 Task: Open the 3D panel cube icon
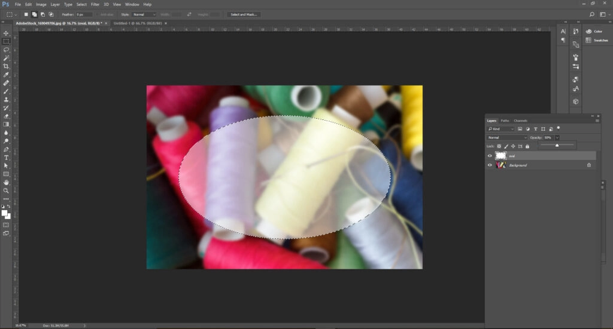[575, 102]
